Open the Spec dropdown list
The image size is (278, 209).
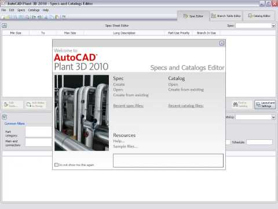click(x=273, y=26)
